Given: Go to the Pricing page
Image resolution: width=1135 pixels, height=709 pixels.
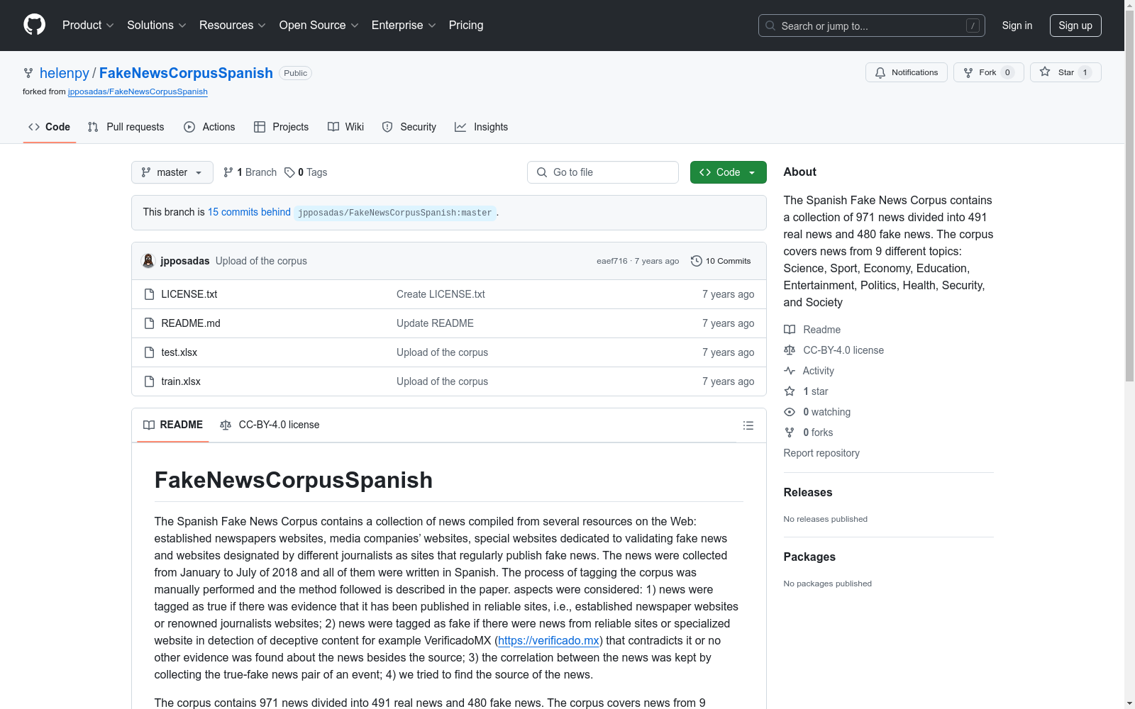Looking at the screenshot, I should click(466, 26).
